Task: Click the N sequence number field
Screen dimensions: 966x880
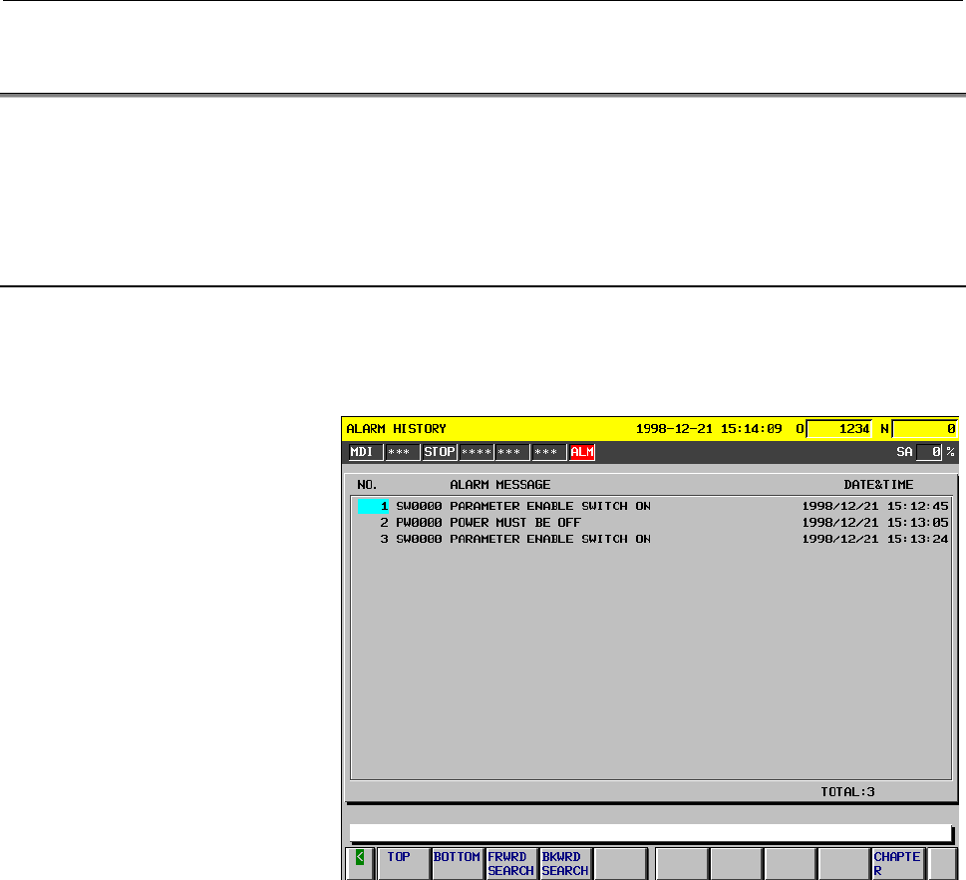Action: 925,429
